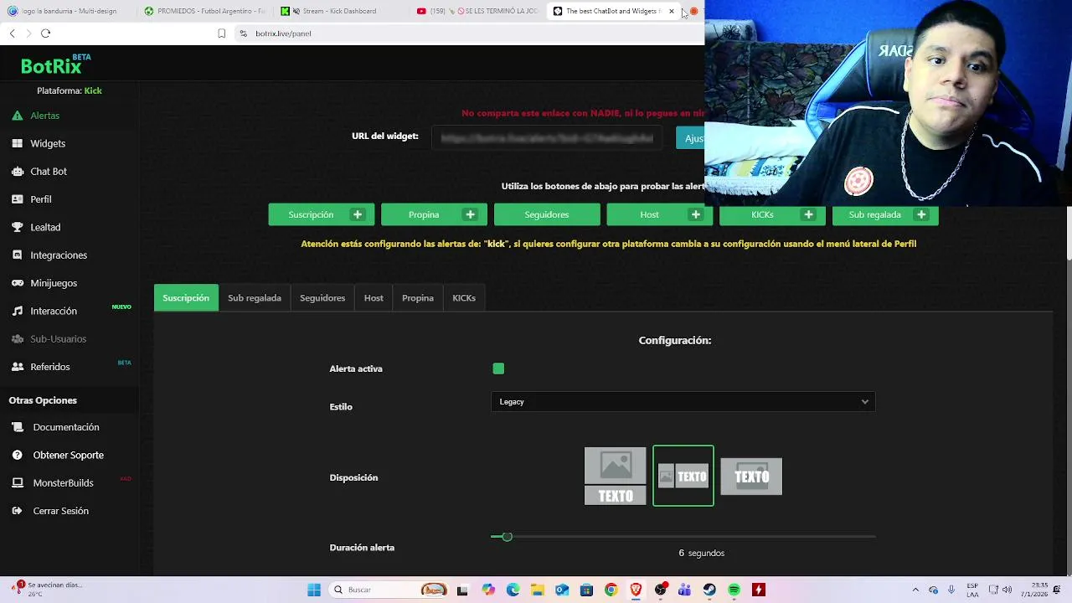Open Steam from the taskbar
Screen dimensions: 1072x603
pyautogui.click(x=709, y=590)
